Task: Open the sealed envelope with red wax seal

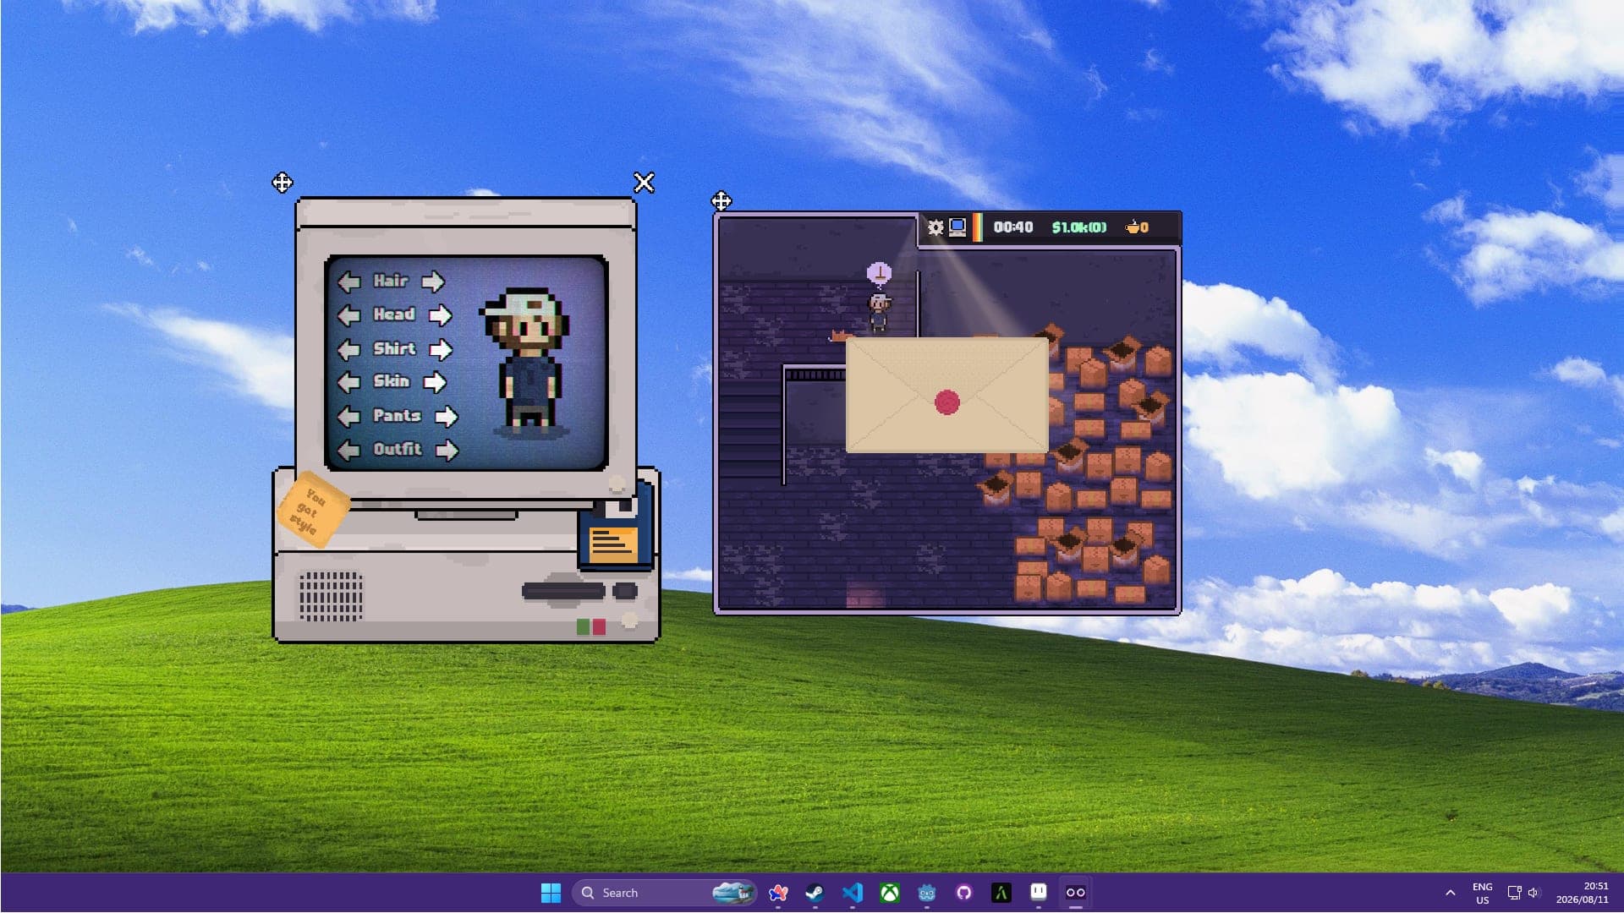Action: tap(947, 396)
